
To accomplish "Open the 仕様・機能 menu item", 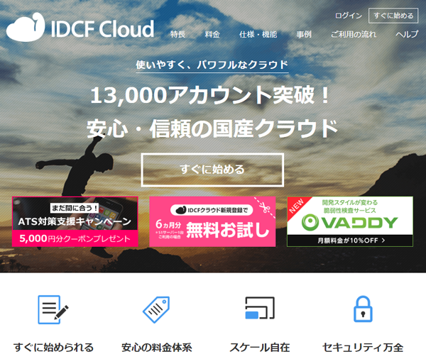I will 258,34.
